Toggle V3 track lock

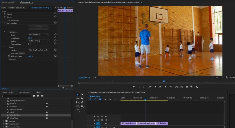(x=94, y=116)
